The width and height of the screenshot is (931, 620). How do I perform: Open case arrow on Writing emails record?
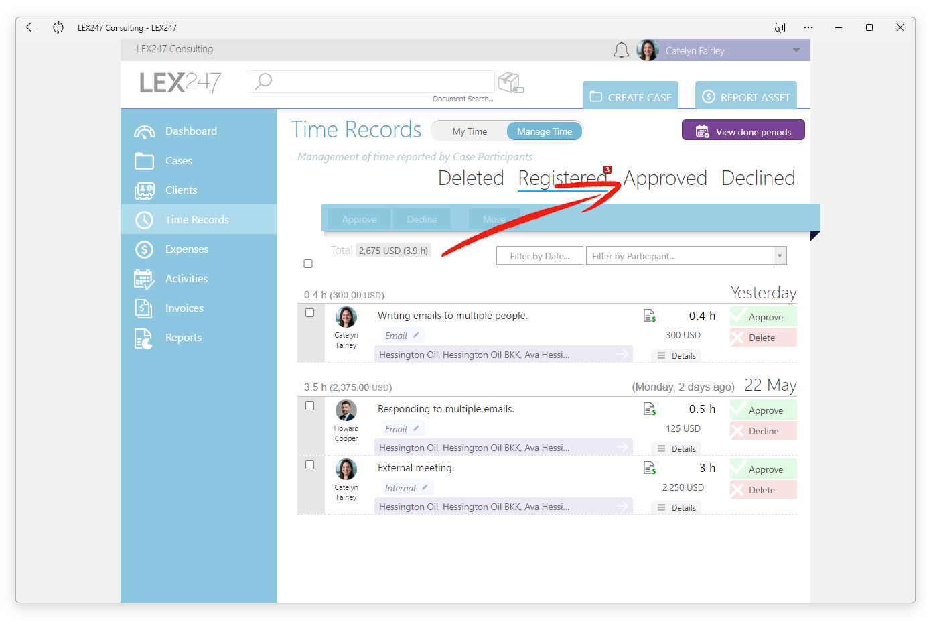[x=624, y=354]
